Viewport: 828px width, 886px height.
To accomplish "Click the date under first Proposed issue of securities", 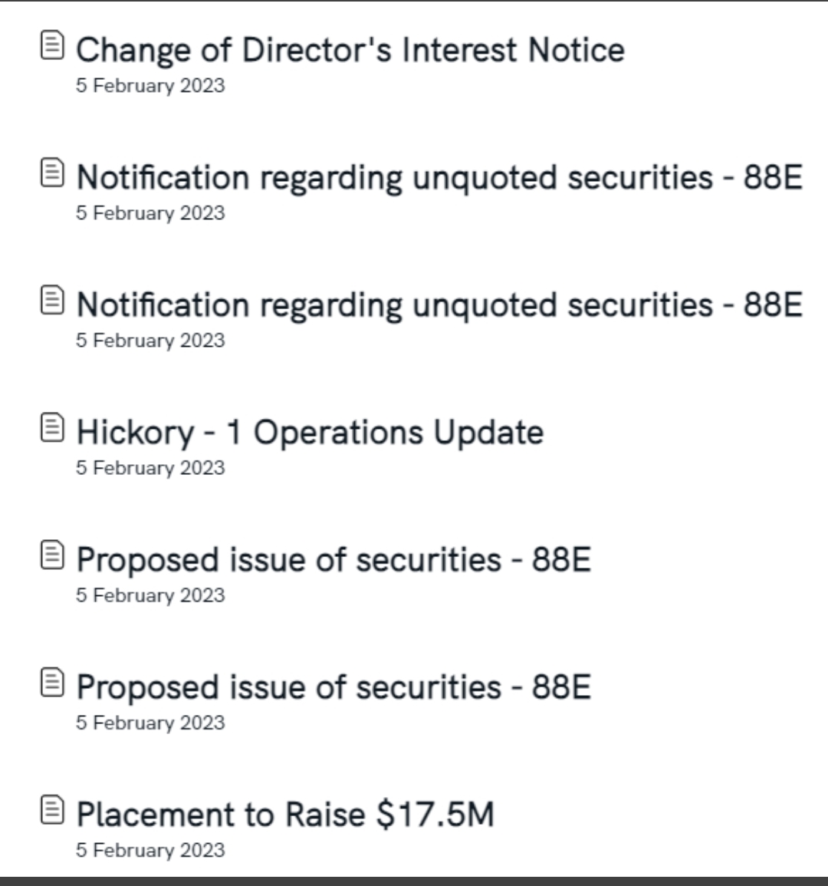I will click(150, 595).
